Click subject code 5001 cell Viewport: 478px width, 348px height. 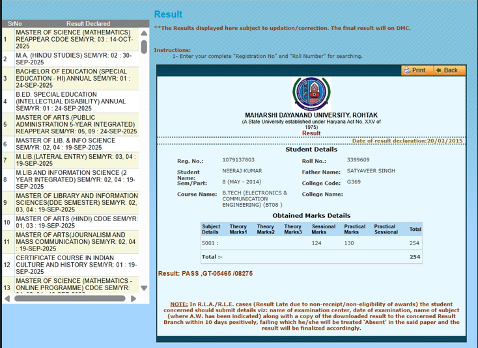(x=210, y=243)
